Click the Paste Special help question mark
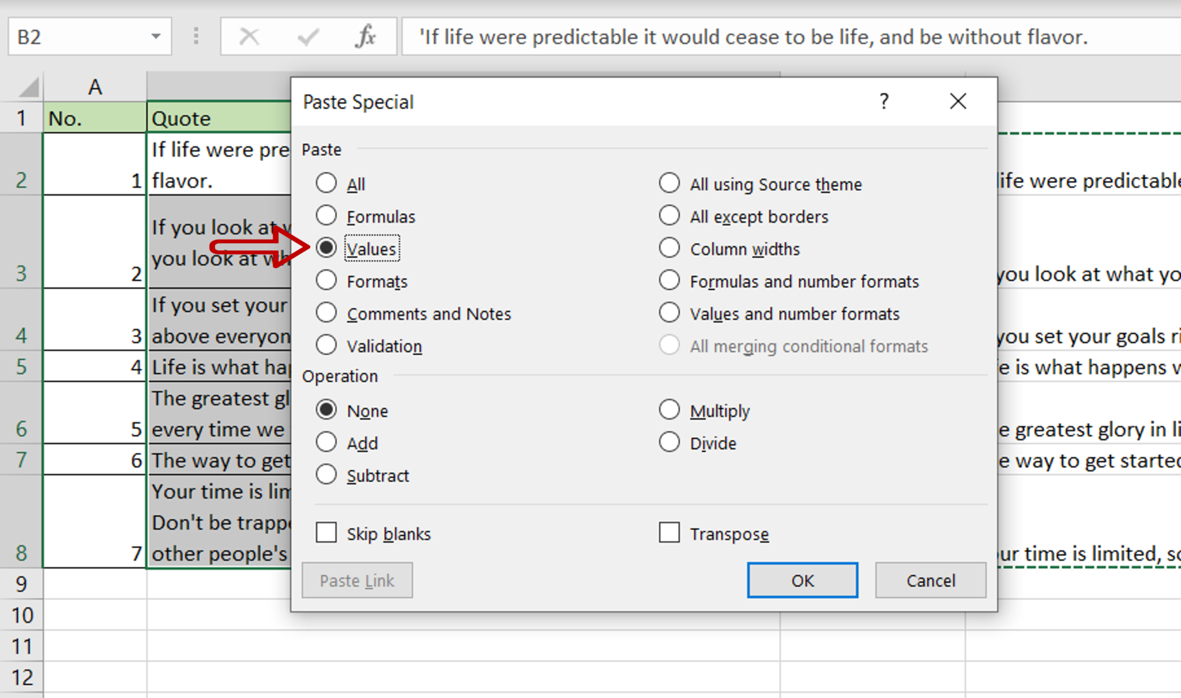Viewport: 1181px width, 698px height. (x=884, y=102)
